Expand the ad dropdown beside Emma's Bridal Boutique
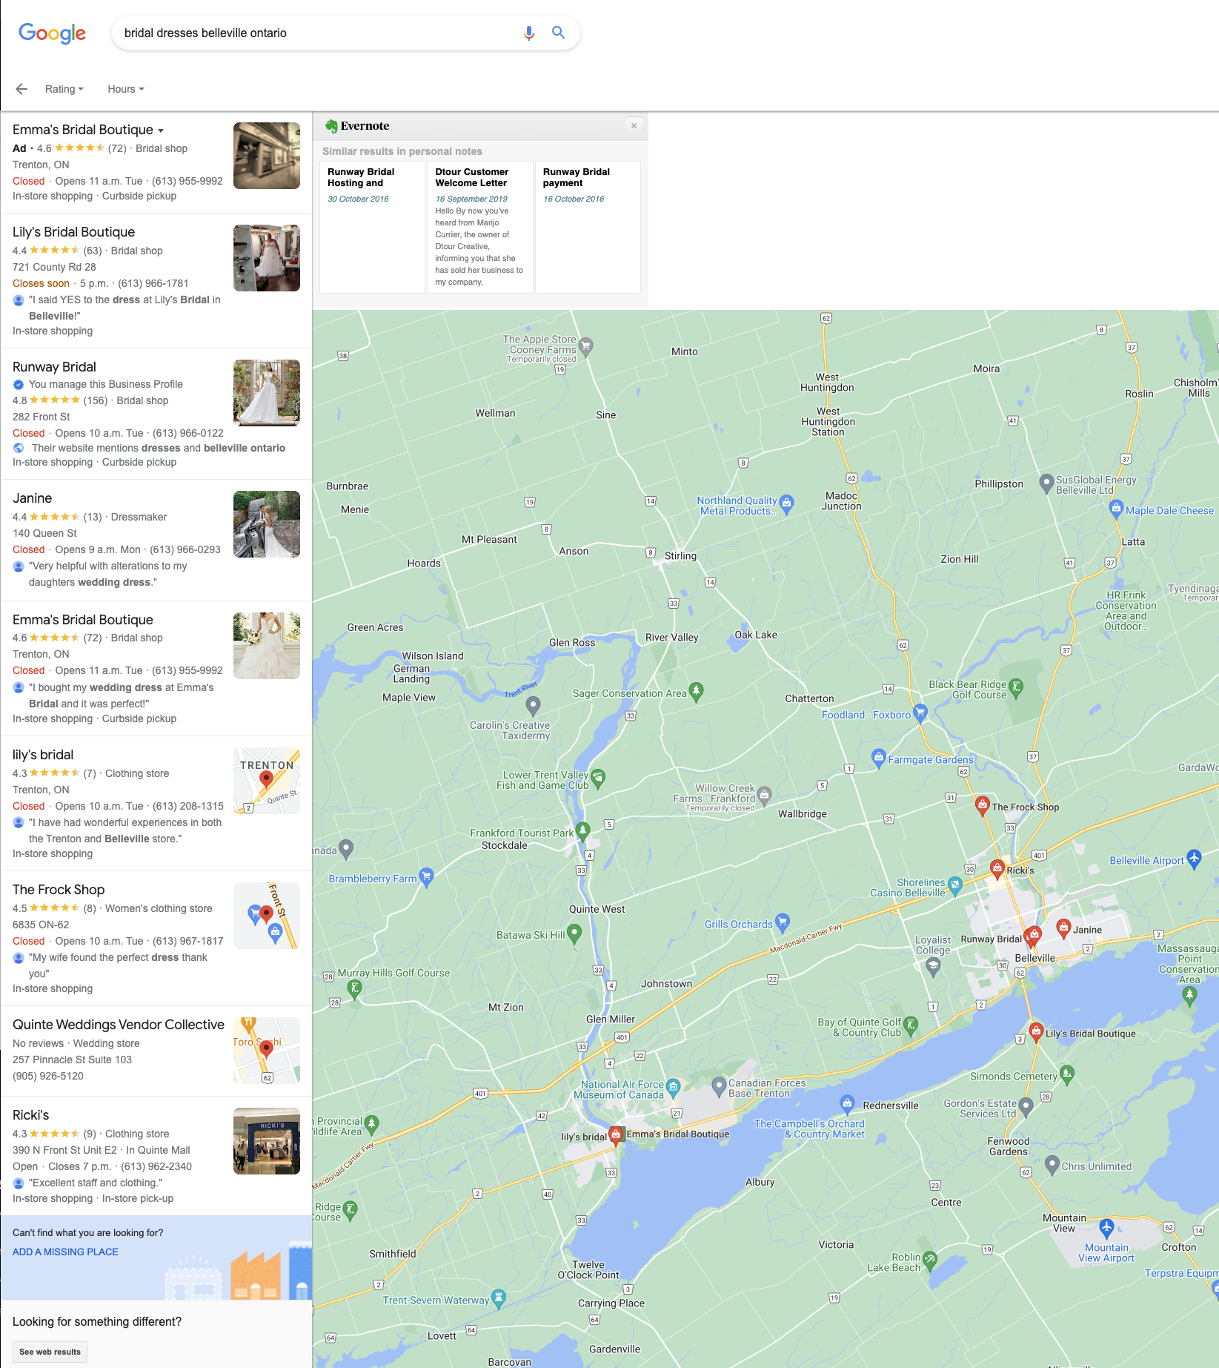This screenshot has width=1219, height=1368. coord(161,130)
